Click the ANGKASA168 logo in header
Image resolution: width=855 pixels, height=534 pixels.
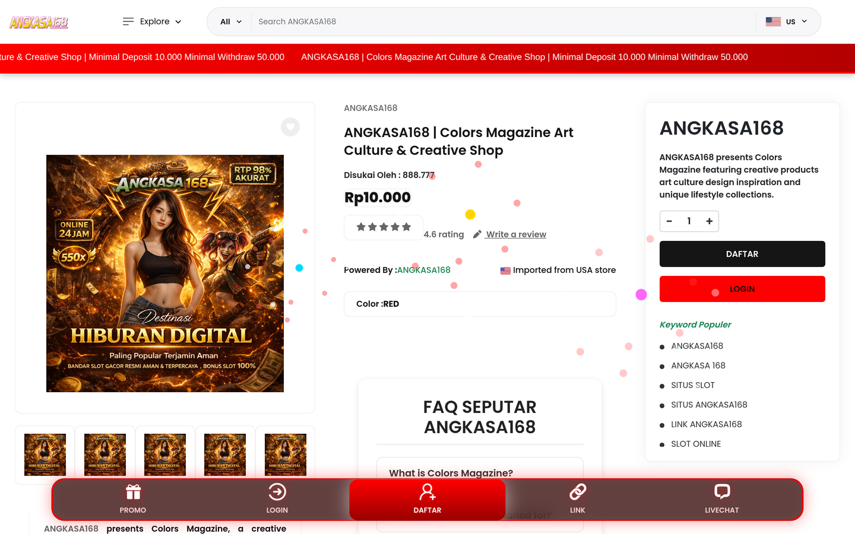point(39,23)
